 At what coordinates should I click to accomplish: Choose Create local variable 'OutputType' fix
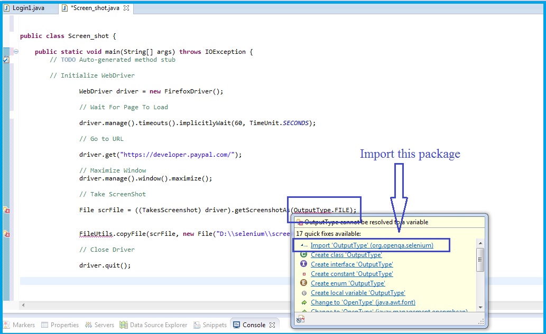point(358,293)
